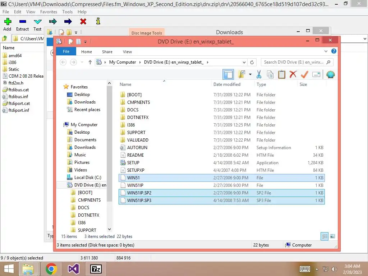
Task: Click the Move arrow icon in 7-Zip toolbar
Action: tap(68, 22)
